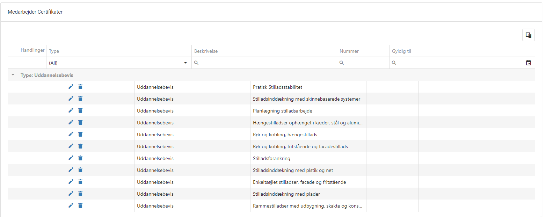Viewport: 546px width, 217px height.
Task: Select the Hængestilladser ophænget description cell
Action: (x=307, y=123)
